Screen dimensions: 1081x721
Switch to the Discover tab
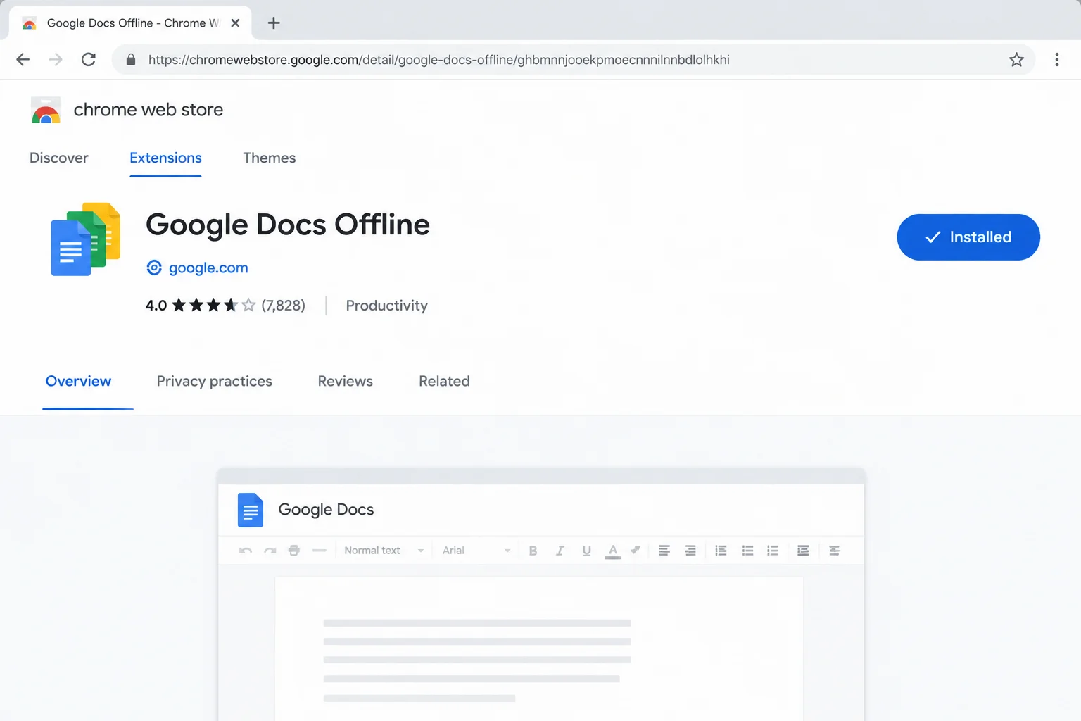pos(59,158)
